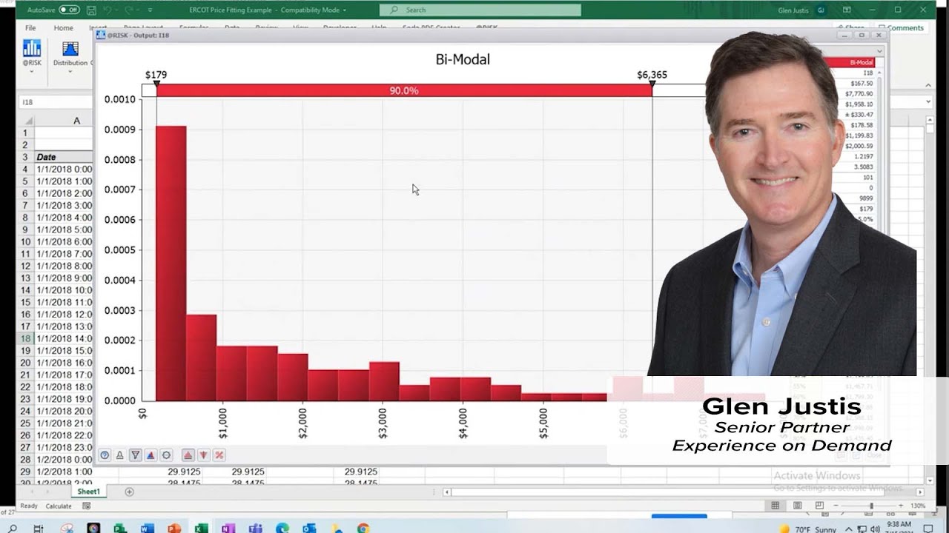The width and height of the screenshot is (949, 533).
Task: Click the red percent icon in the graph toolbar
Action: (219, 455)
